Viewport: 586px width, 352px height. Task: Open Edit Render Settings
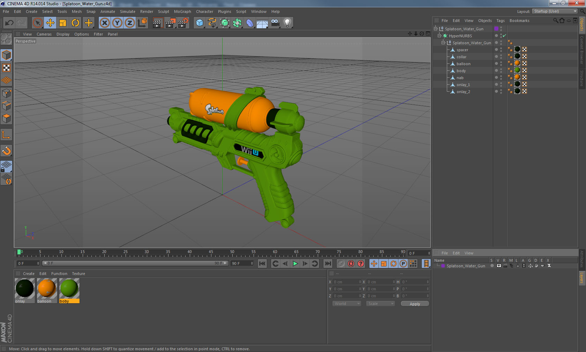tap(183, 23)
